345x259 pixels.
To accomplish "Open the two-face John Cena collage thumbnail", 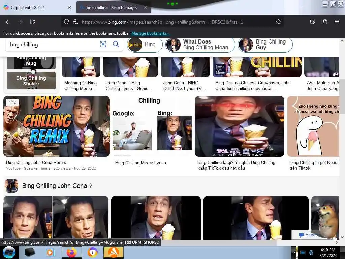I will point(56,218).
